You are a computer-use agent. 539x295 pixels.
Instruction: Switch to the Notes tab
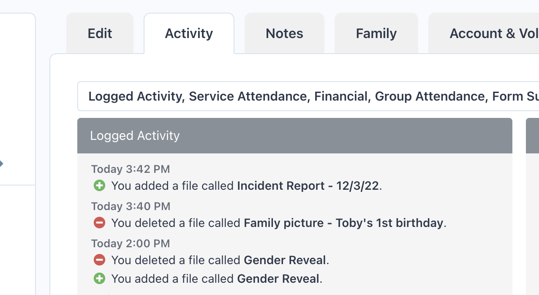[x=284, y=33]
